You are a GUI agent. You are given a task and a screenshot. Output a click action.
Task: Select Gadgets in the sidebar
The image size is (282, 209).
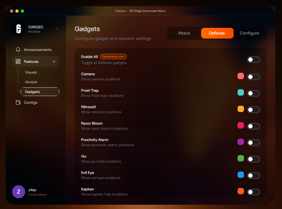[x=40, y=92]
